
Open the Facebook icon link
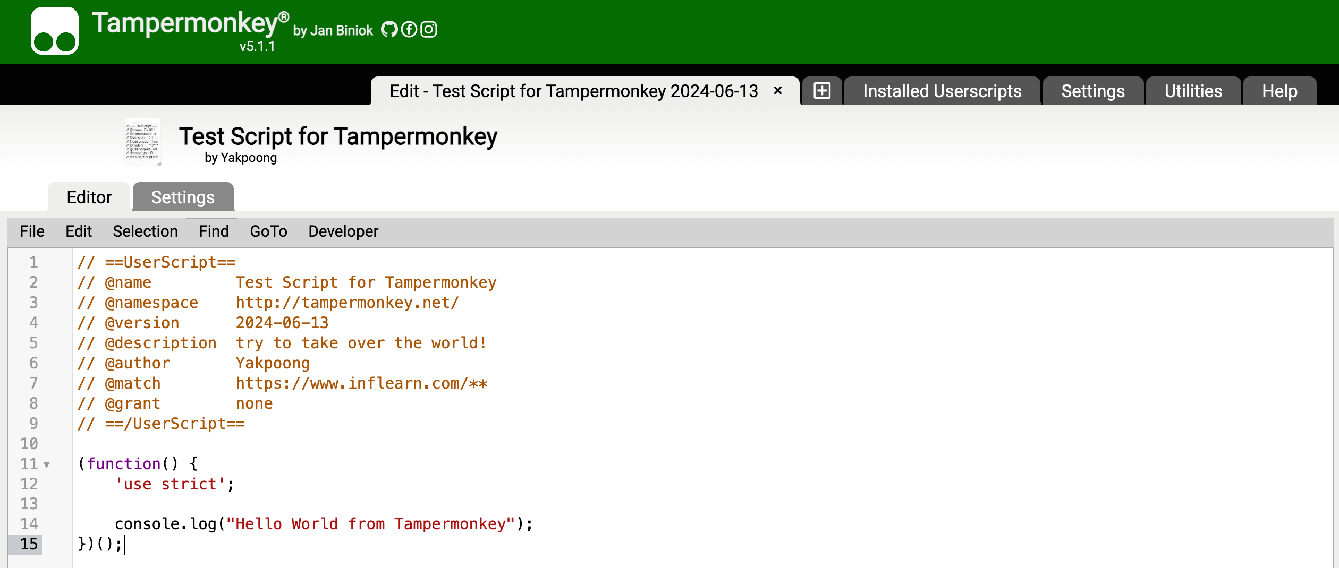point(409,30)
